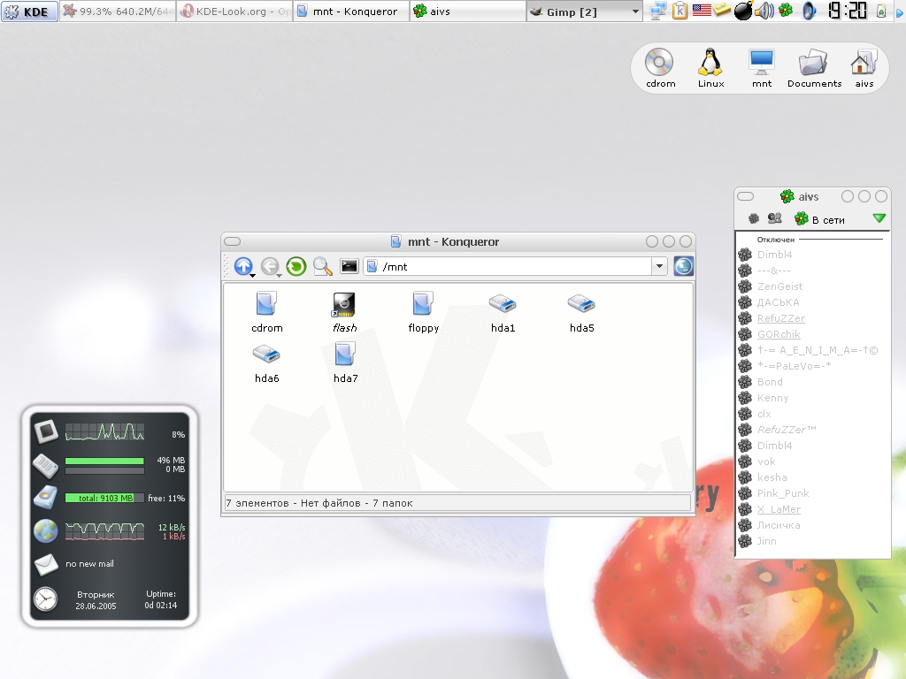The width and height of the screenshot is (906, 679).
Task: Click the green ICQ flower tray icon
Action: point(786,10)
